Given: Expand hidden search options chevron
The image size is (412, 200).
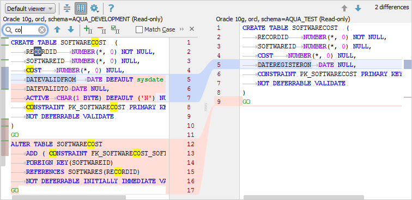Looking at the screenshot, I should click(181, 29).
